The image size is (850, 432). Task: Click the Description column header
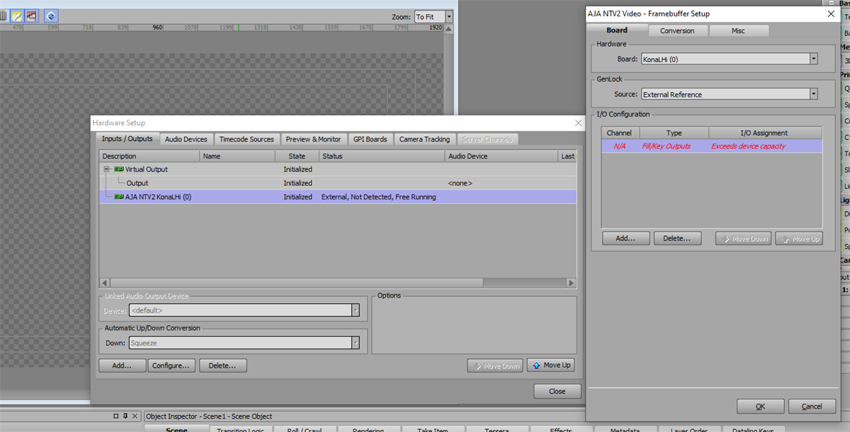point(149,156)
